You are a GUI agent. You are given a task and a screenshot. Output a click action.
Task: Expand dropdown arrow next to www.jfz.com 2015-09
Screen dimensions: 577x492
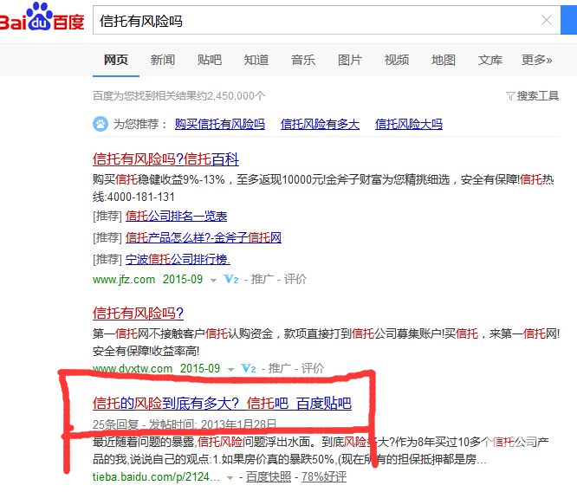click(213, 281)
